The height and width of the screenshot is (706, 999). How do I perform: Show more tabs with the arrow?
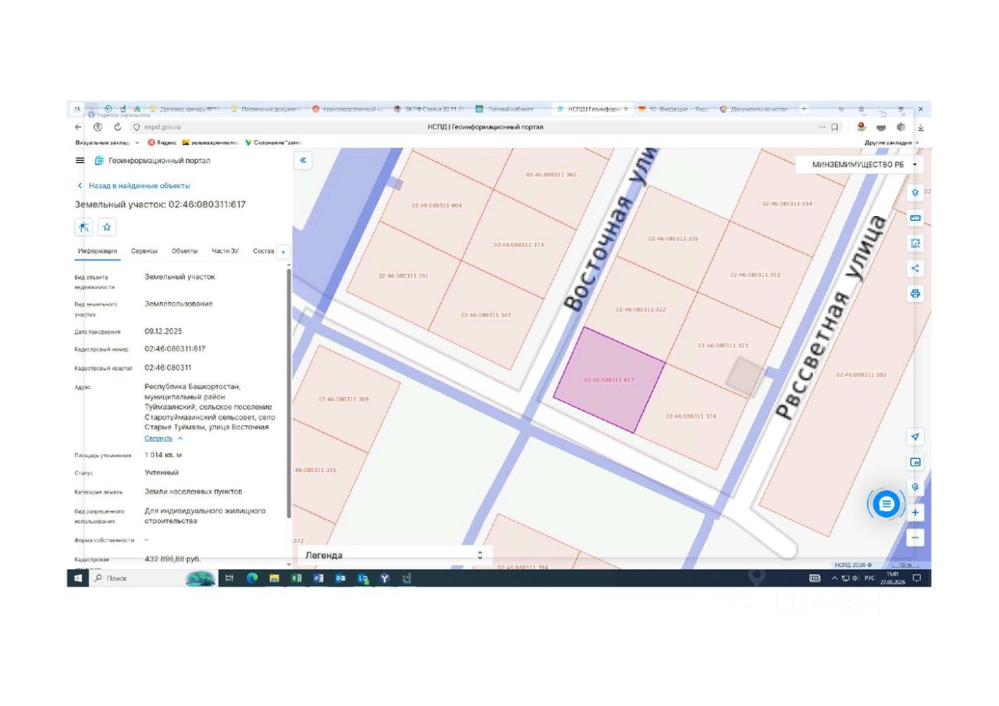click(x=283, y=251)
